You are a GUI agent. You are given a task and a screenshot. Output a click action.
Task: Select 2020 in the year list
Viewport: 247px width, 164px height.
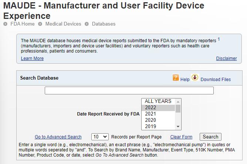pyautogui.click(x=158, y=120)
